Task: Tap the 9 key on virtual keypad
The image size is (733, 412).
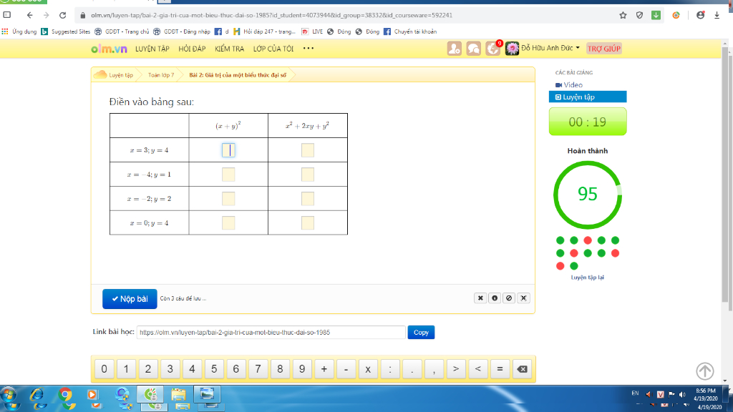Action: click(302, 369)
